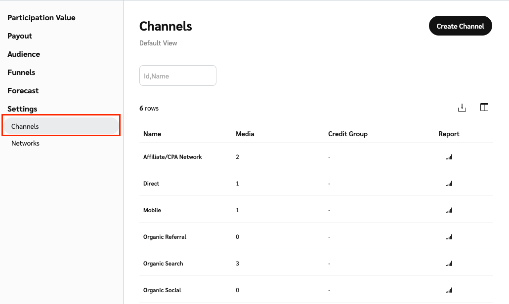Open Organic Referral report icon
This screenshot has height=304, width=509.
point(449,237)
